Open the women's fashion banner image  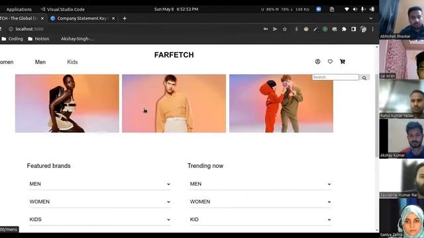[x=67, y=103]
